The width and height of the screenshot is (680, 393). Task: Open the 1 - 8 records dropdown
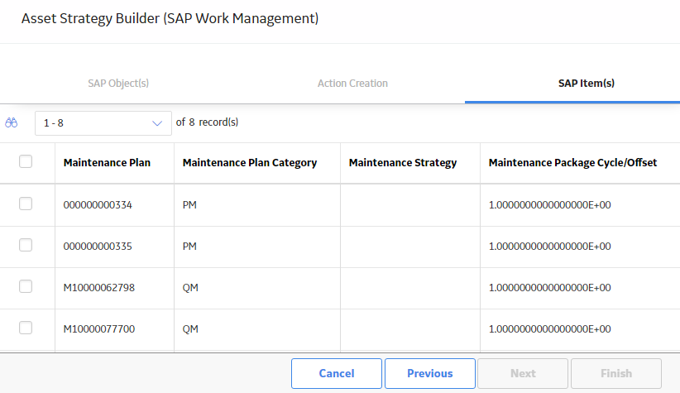click(x=103, y=123)
